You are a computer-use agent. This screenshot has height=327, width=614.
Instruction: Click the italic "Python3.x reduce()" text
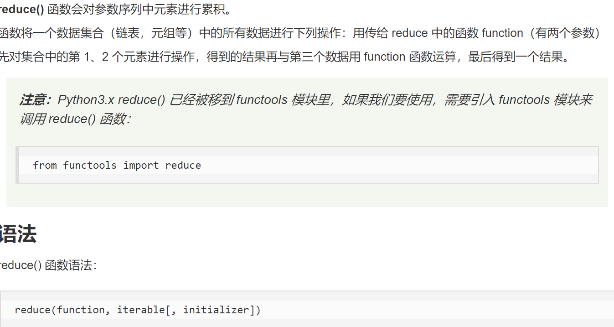(x=111, y=100)
